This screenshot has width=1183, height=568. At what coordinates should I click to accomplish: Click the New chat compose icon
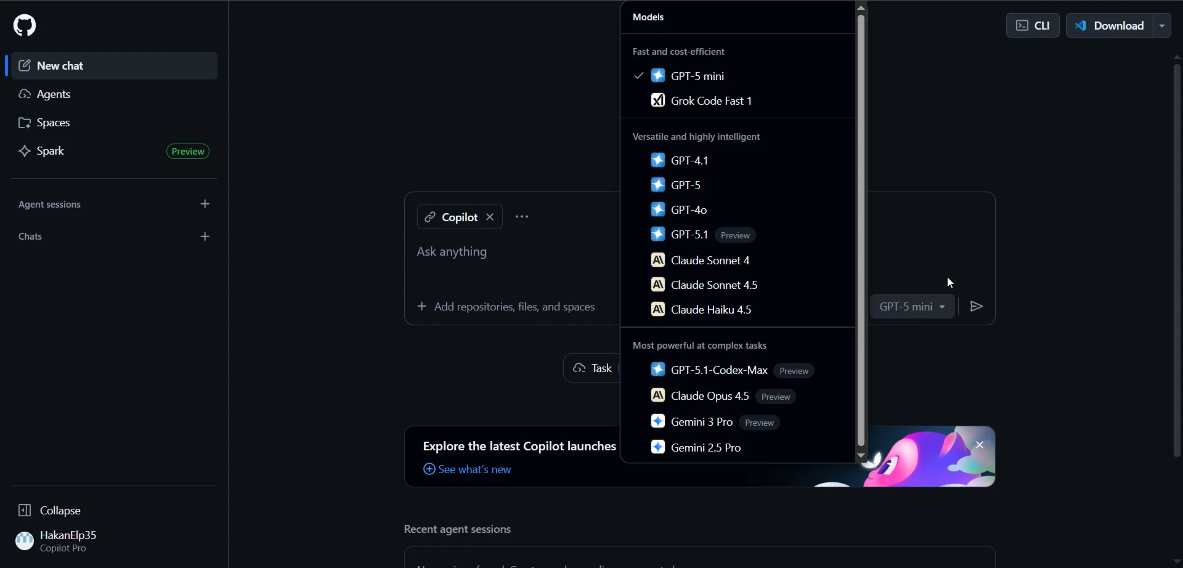click(x=25, y=66)
